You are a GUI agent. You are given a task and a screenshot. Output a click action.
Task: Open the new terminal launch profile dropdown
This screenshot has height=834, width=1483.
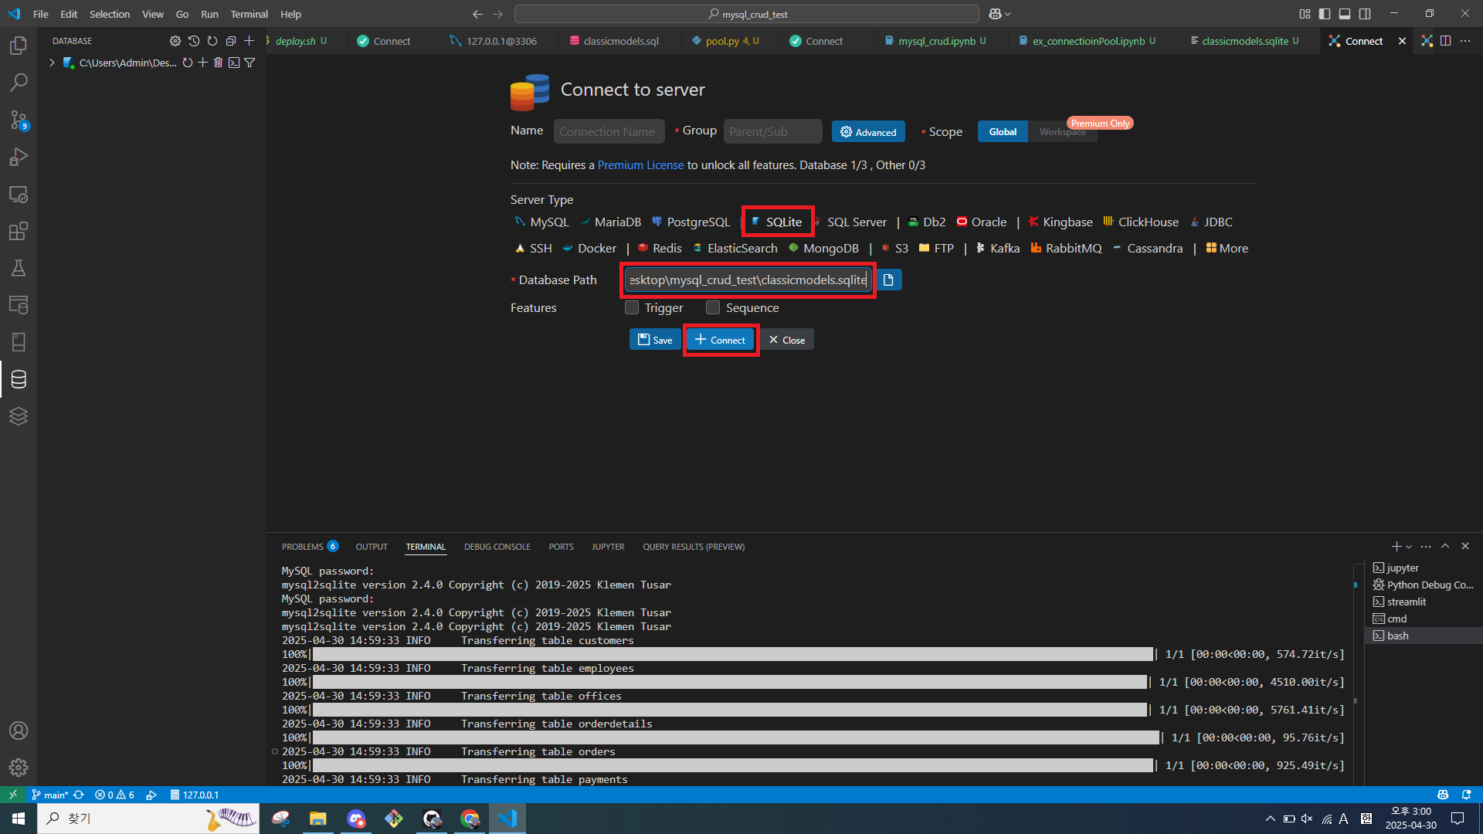click(1409, 547)
